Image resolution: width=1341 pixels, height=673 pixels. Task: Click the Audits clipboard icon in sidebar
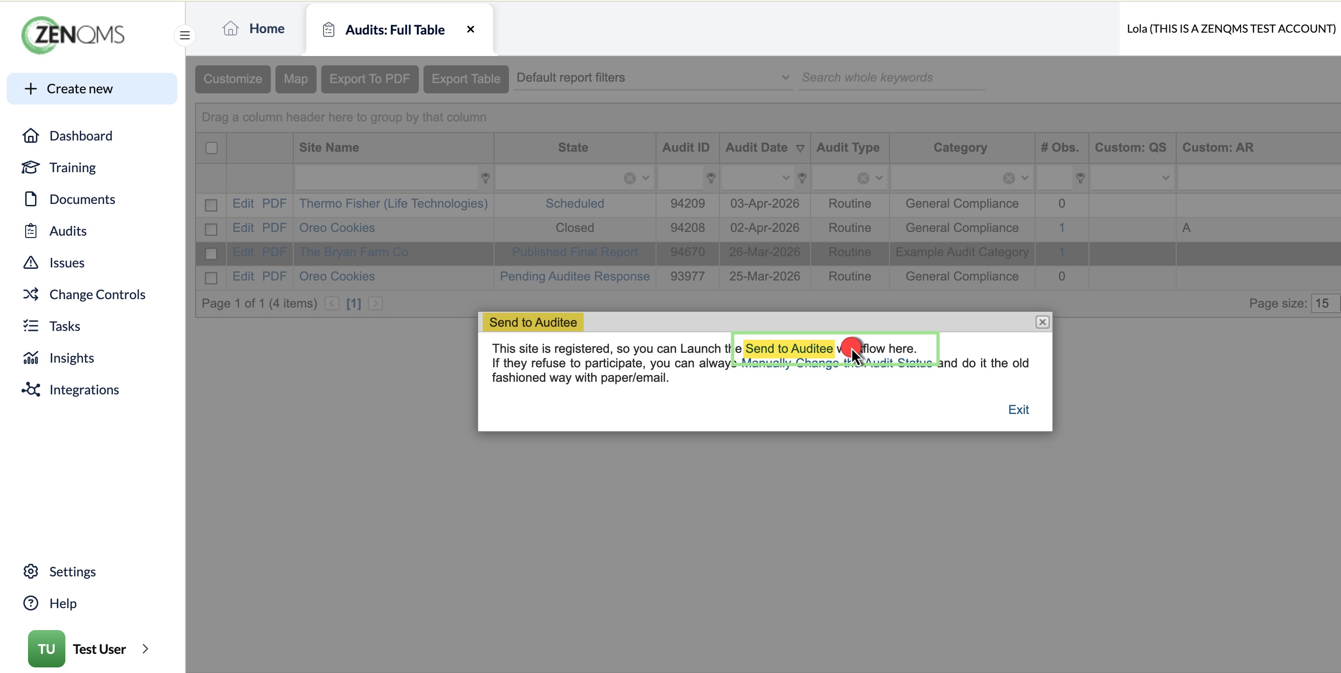pos(31,231)
